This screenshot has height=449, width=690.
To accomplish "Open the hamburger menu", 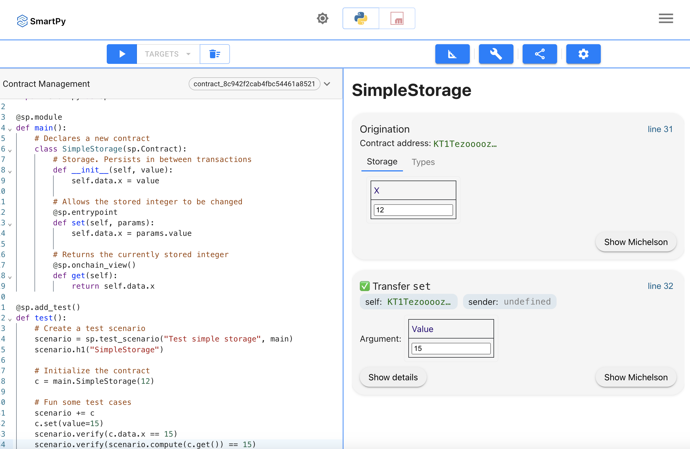I will click(666, 19).
